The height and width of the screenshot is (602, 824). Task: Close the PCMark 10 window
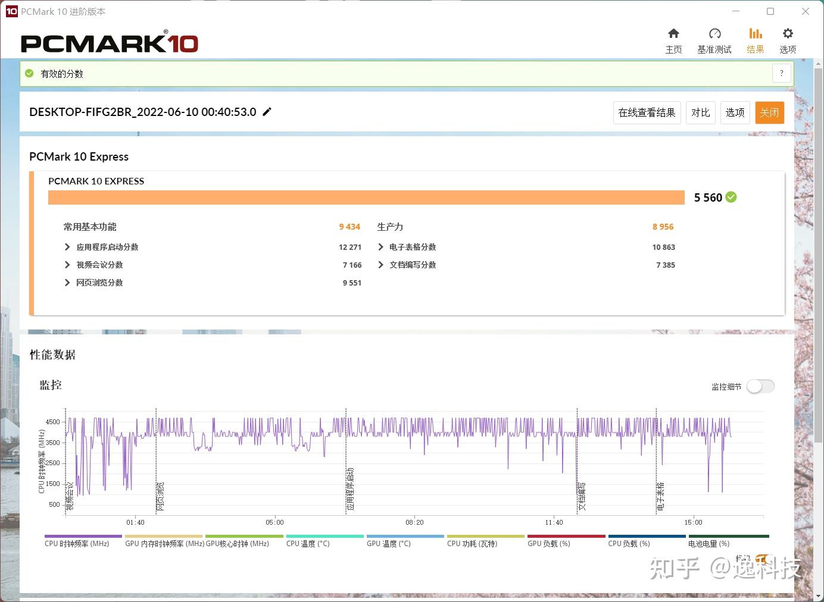(805, 11)
